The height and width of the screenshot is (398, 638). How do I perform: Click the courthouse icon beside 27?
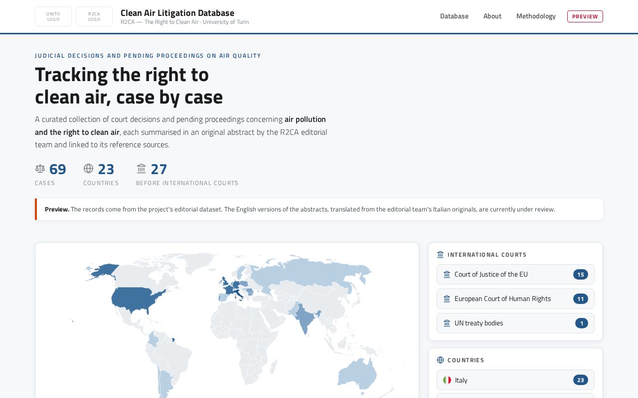point(142,169)
